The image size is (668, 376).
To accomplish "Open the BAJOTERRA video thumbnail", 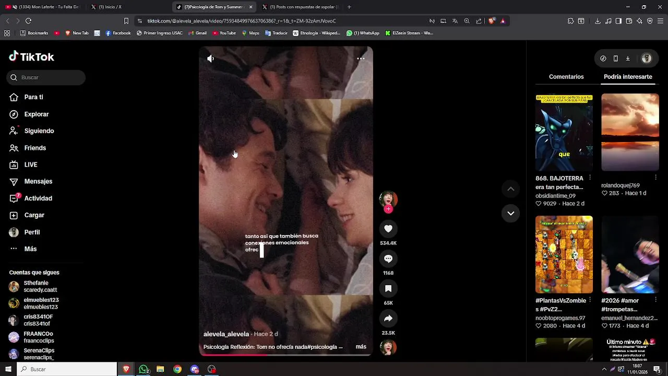I will 564,133.
